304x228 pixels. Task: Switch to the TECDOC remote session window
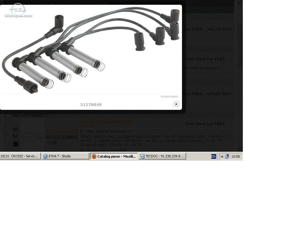pos(162,156)
